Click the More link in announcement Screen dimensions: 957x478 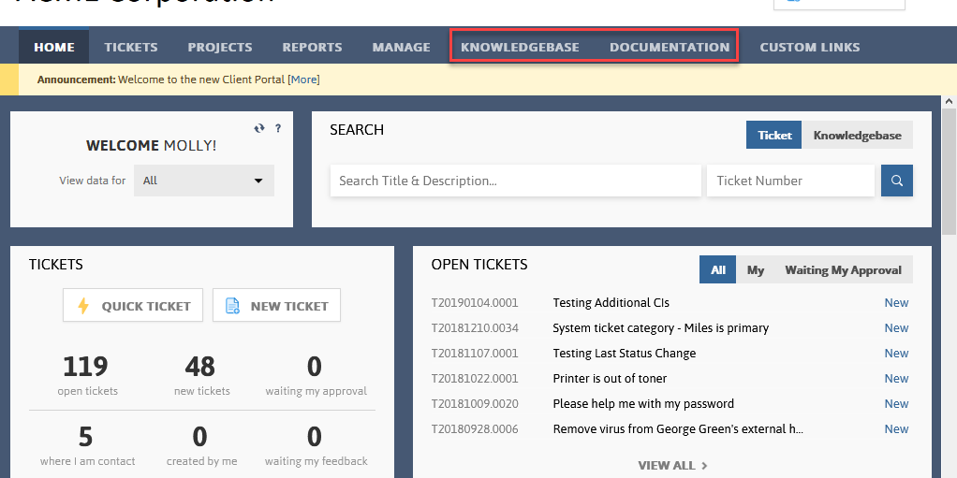coord(303,80)
